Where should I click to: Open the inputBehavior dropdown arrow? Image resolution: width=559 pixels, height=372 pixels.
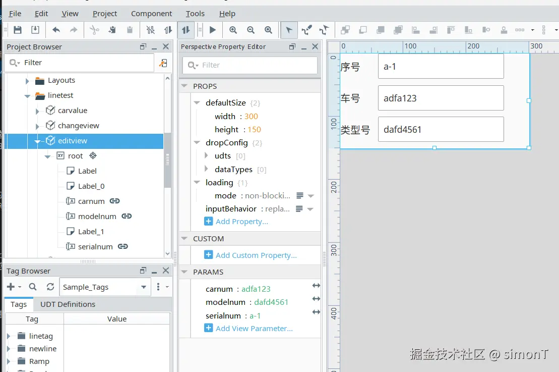coord(310,209)
